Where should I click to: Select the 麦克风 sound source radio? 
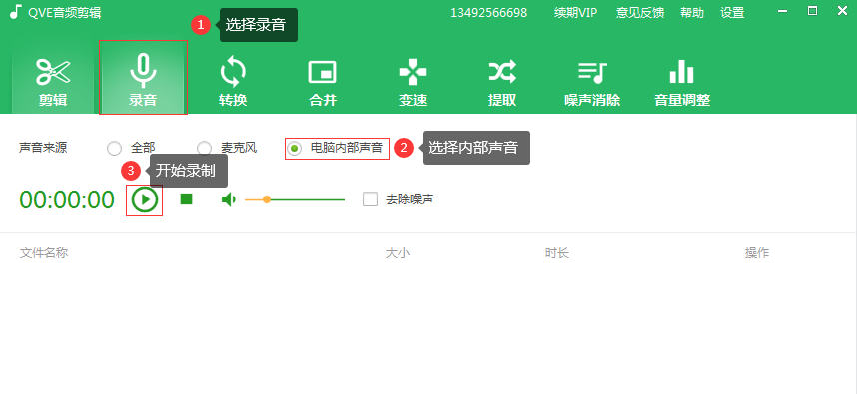(x=204, y=148)
